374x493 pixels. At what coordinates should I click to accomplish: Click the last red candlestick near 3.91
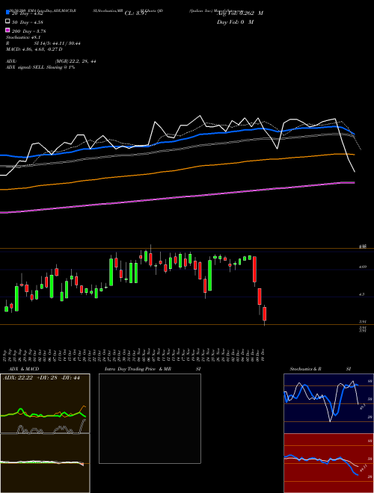tap(265, 314)
